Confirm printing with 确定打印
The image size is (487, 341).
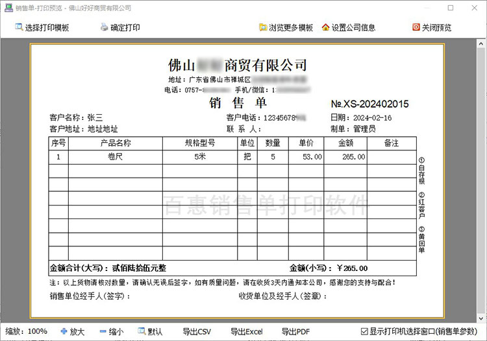pyautogui.click(x=120, y=27)
